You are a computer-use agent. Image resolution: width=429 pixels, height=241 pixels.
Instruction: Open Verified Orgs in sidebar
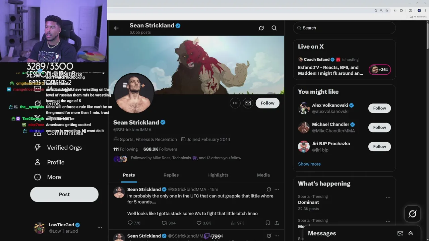pyautogui.click(x=58, y=148)
